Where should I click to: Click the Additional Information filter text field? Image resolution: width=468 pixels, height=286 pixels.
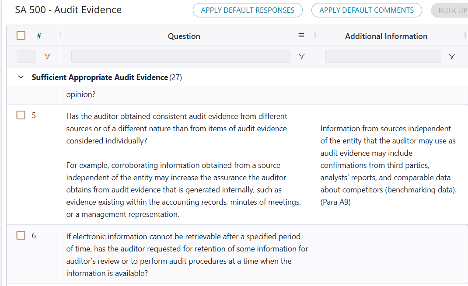point(383,56)
